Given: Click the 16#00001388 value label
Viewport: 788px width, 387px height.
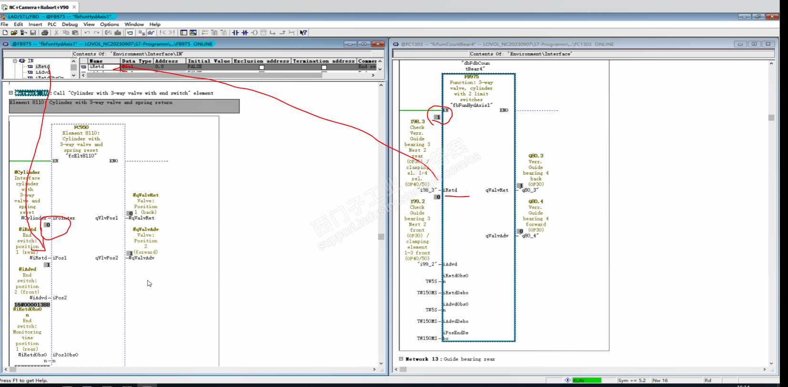Looking at the screenshot, I should point(32,305).
